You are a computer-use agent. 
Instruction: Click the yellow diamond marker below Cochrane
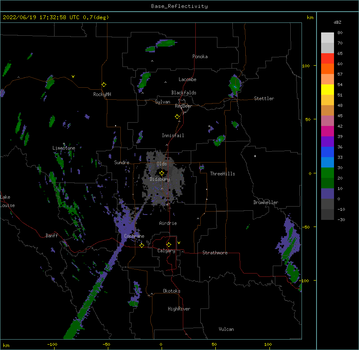[x=142, y=246]
